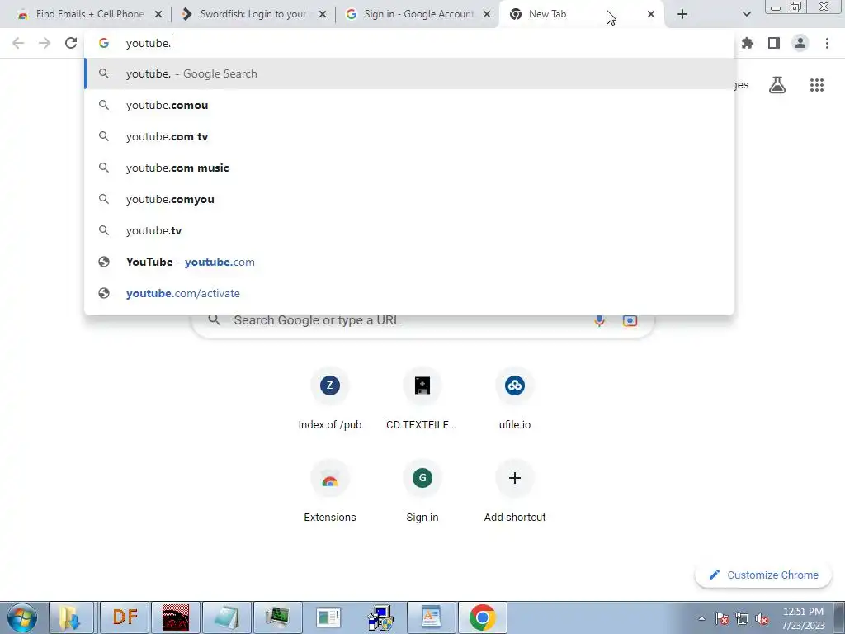The image size is (845, 634).
Task: Click the browser forward arrow
Action: tap(45, 43)
